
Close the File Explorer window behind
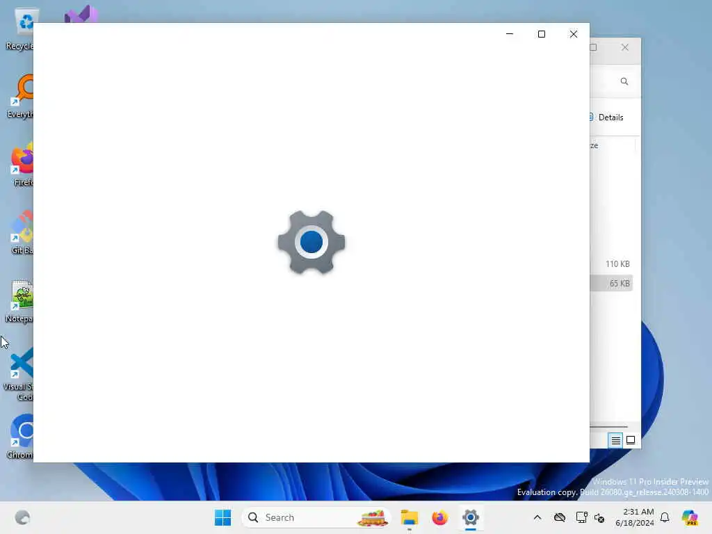(x=625, y=47)
